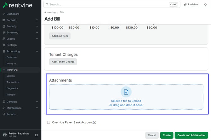
Task: Expand the Property menu chevron
Action: point(37,26)
